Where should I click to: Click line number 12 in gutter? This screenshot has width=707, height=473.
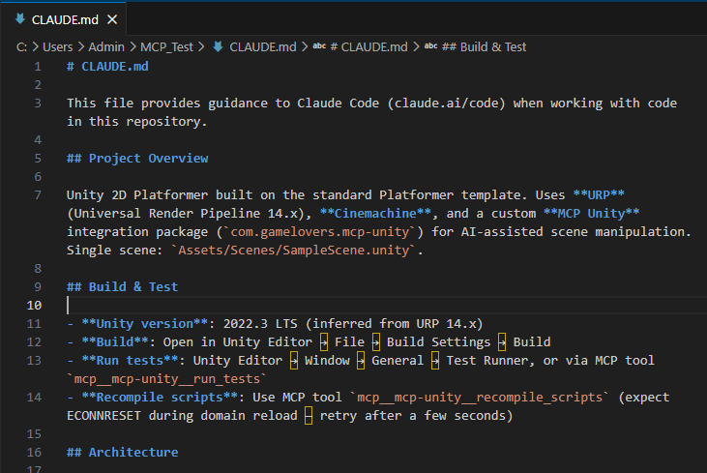tap(34, 342)
